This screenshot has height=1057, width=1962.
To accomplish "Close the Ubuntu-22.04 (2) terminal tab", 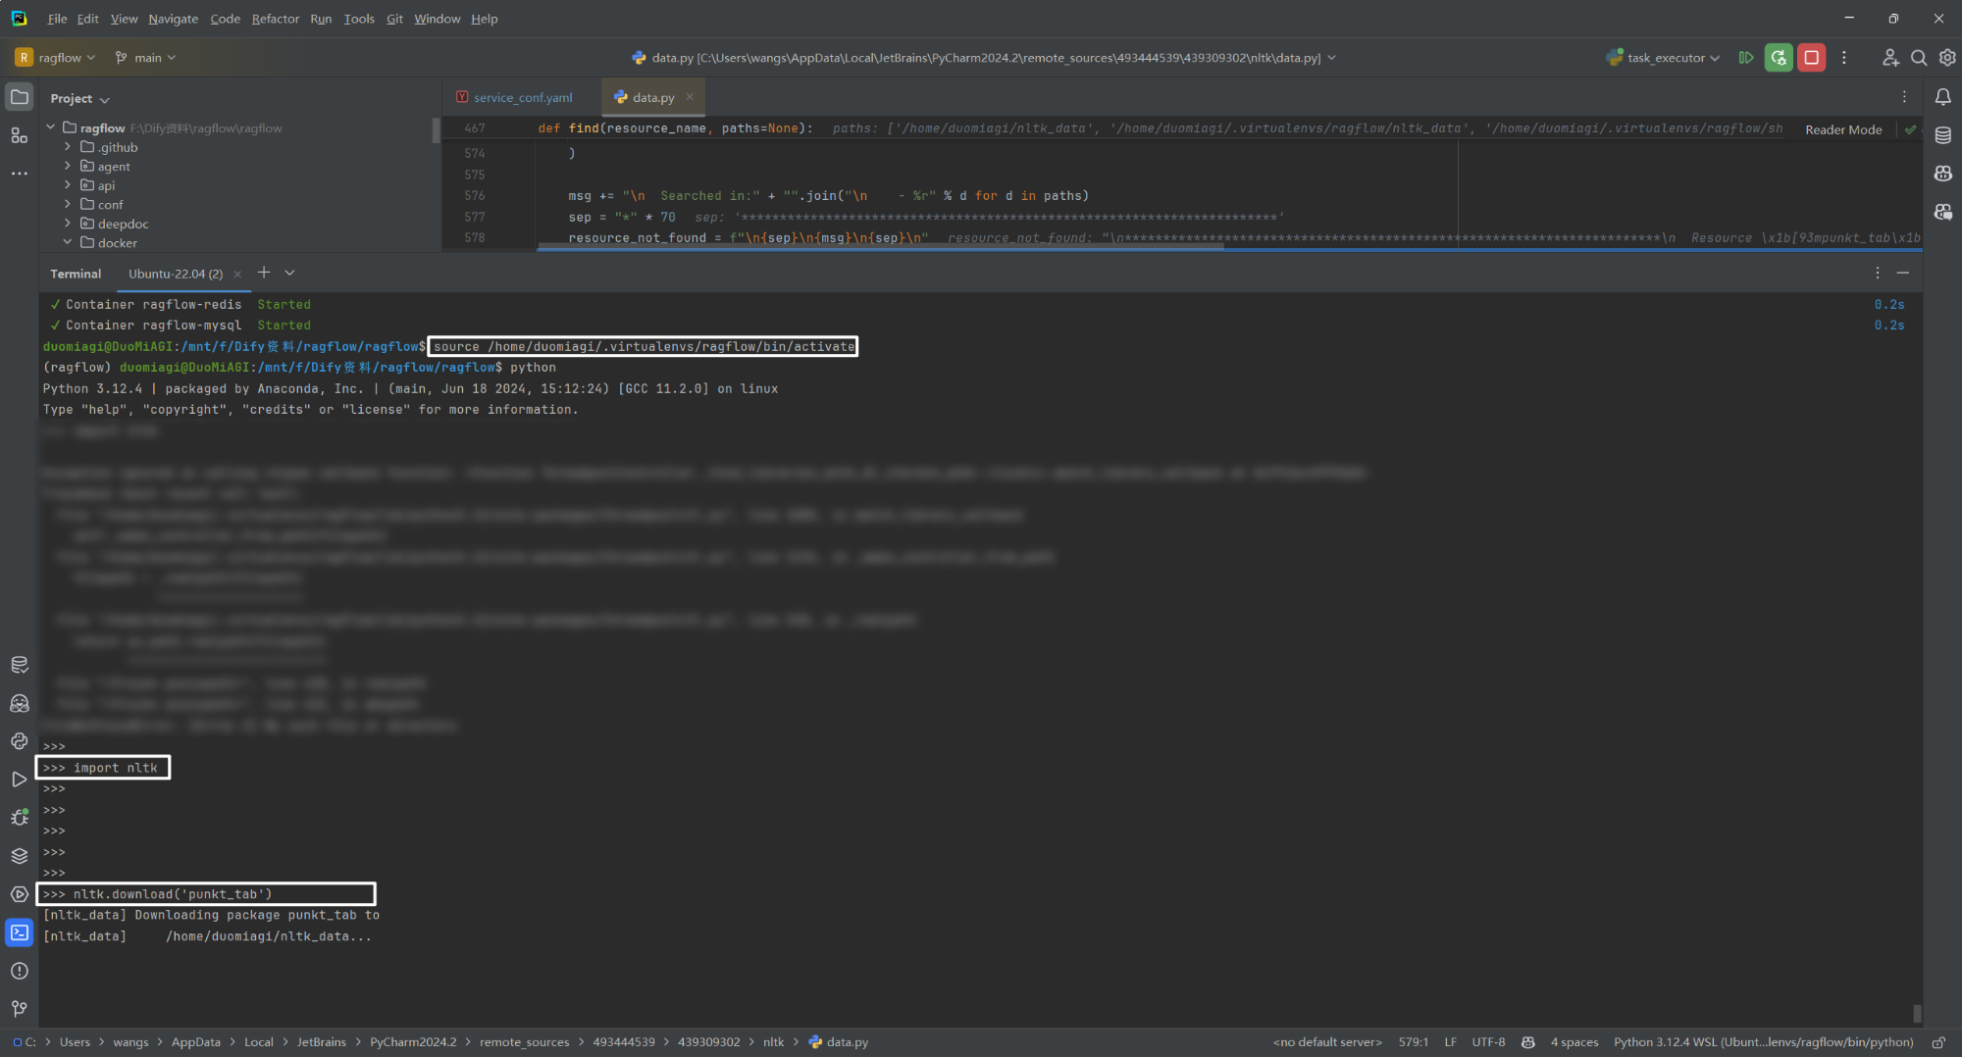I will point(237,274).
